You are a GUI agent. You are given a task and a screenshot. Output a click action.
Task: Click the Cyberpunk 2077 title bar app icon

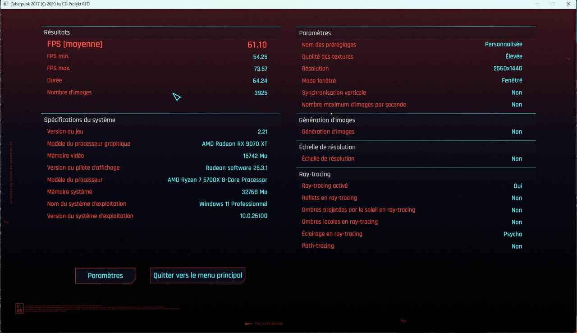point(5,4)
